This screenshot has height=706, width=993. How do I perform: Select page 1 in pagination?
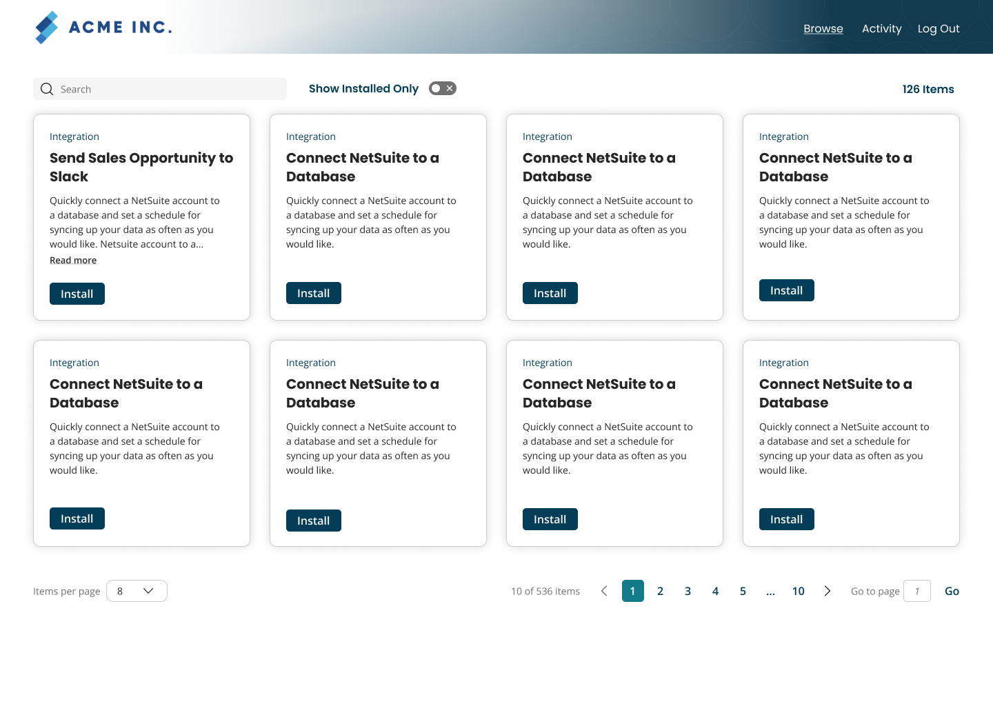[633, 591]
